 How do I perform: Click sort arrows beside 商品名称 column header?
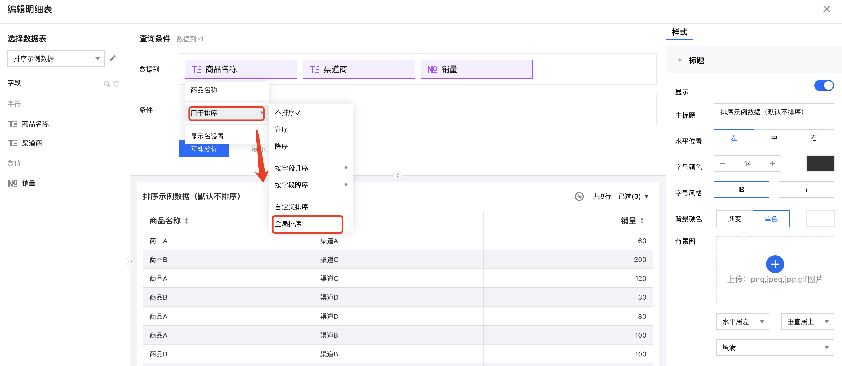[x=186, y=221]
